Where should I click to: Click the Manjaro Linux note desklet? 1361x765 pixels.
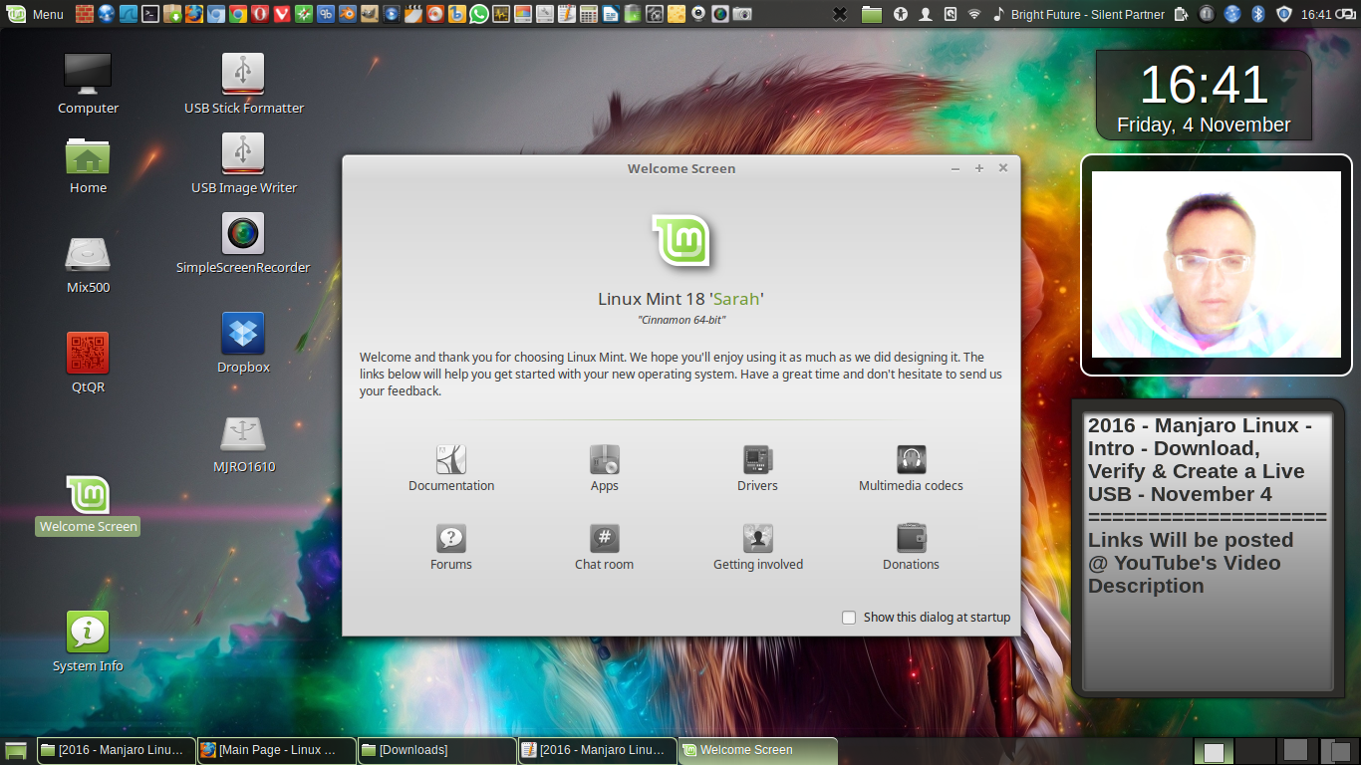click(1207, 548)
